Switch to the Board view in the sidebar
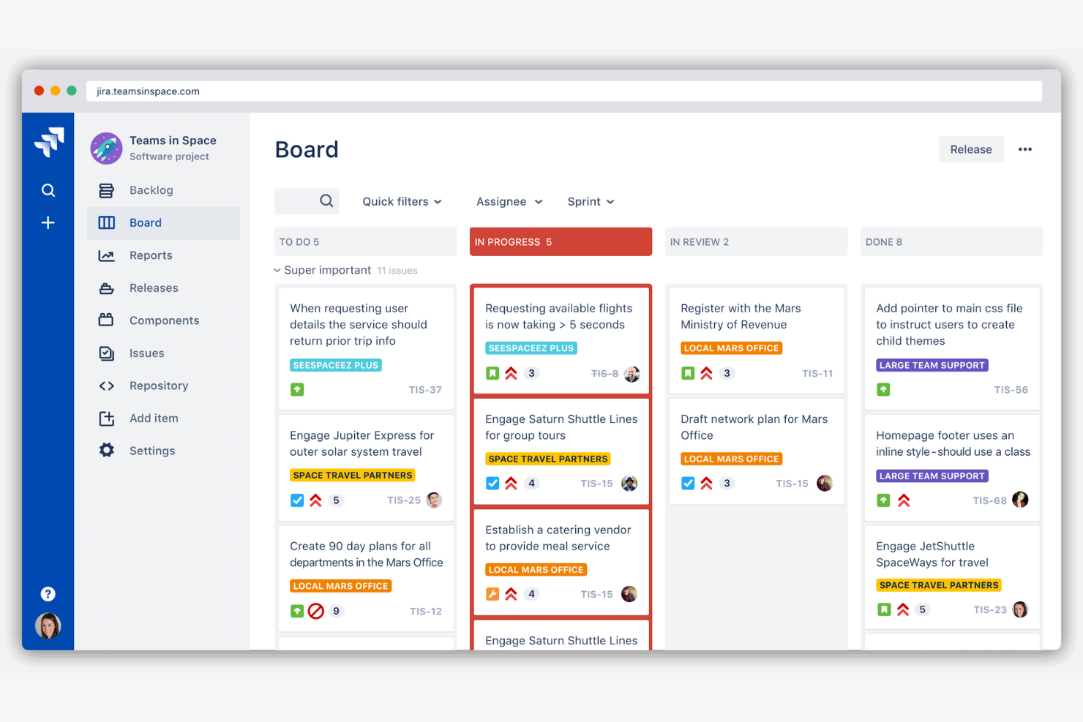Screen dimensions: 1083x722 [x=145, y=222]
